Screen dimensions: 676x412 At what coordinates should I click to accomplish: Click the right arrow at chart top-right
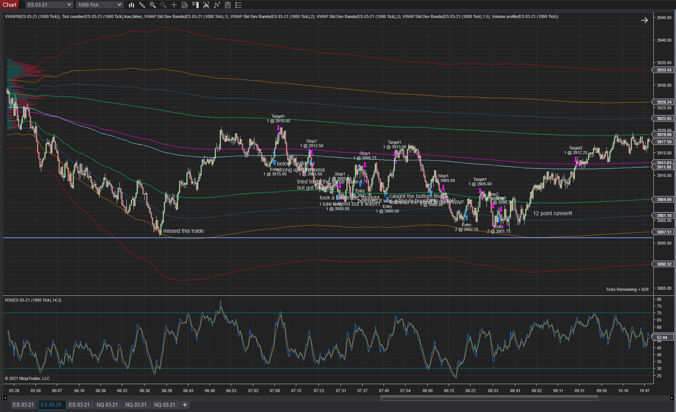pyautogui.click(x=645, y=20)
